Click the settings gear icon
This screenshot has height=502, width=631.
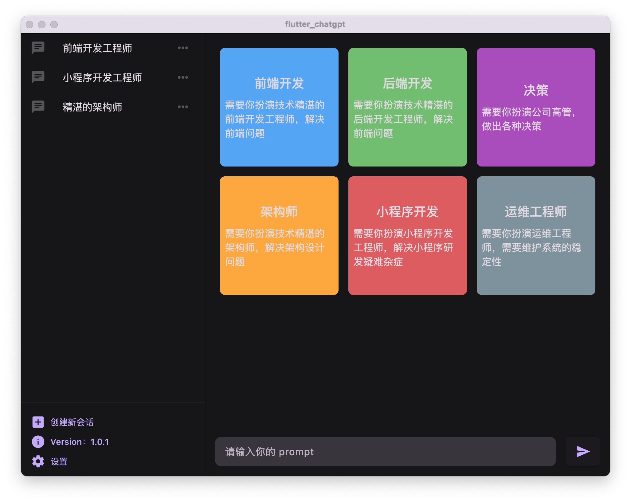pos(38,461)
